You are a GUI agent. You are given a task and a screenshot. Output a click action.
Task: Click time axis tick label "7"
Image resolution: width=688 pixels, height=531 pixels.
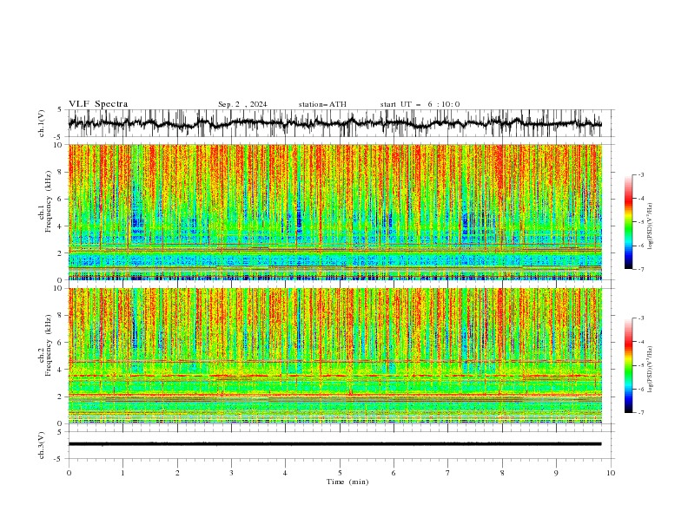pos(448,473)
